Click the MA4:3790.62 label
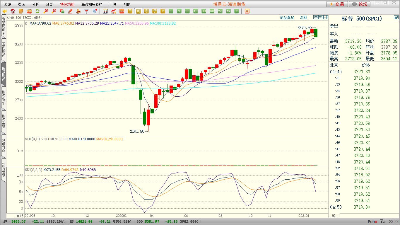Viewport: 400px width, 225px height. point(40,23)
